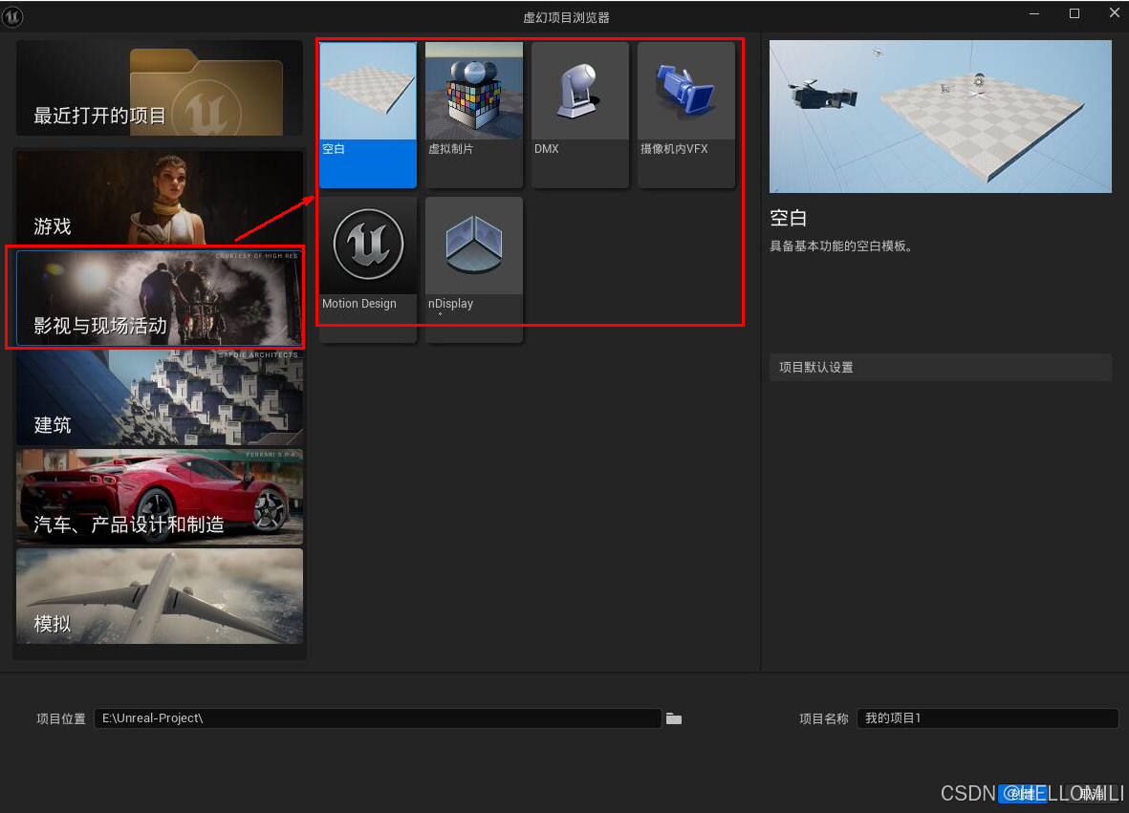Click the 项目位置 path field
The width and height of the screenshot is (1129, 813).
pos(378,718)
